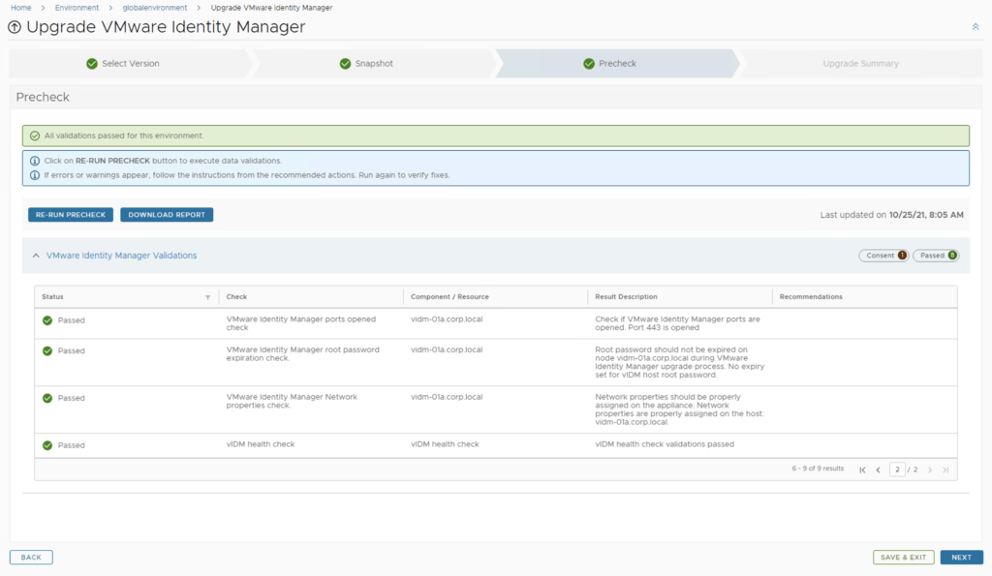Toggle the Passed filter badge
Image resolution: width=992 pixels, height=576 pixels.
click(937, 256)
